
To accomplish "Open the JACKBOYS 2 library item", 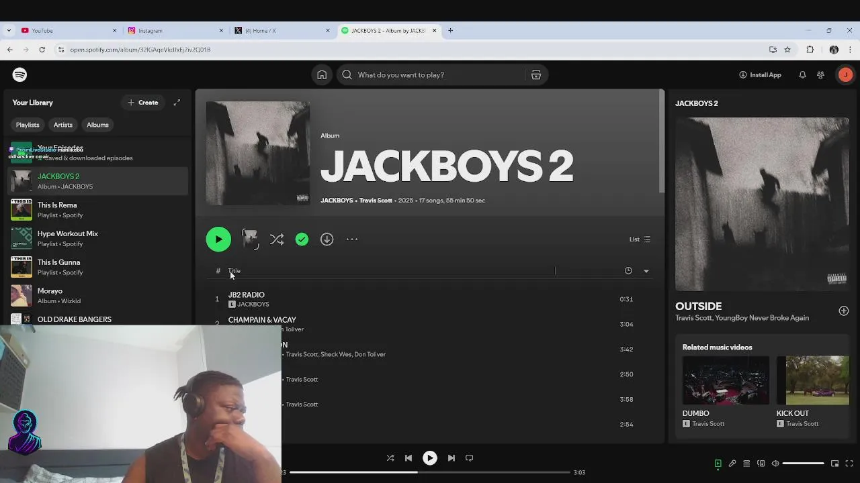I will click(98, 181).
